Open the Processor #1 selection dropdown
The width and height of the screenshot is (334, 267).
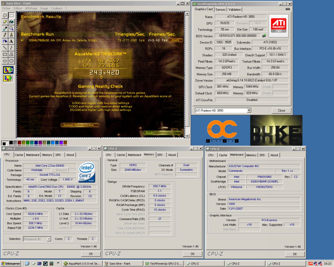[49, 239]
